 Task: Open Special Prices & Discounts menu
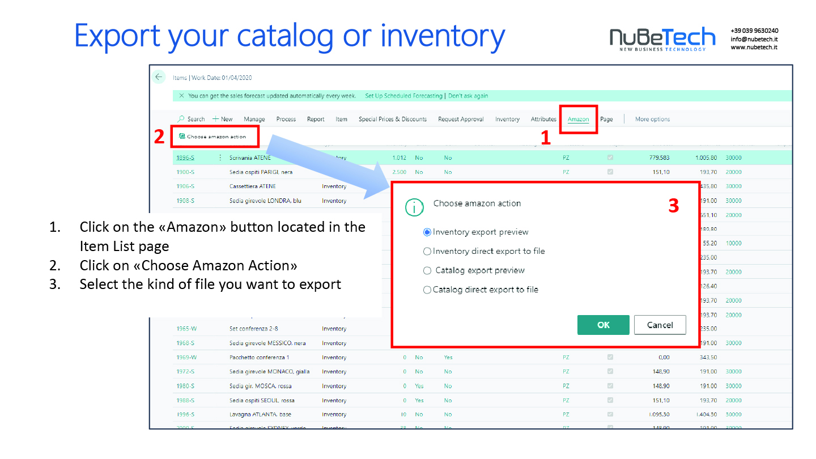coord(393,119)
